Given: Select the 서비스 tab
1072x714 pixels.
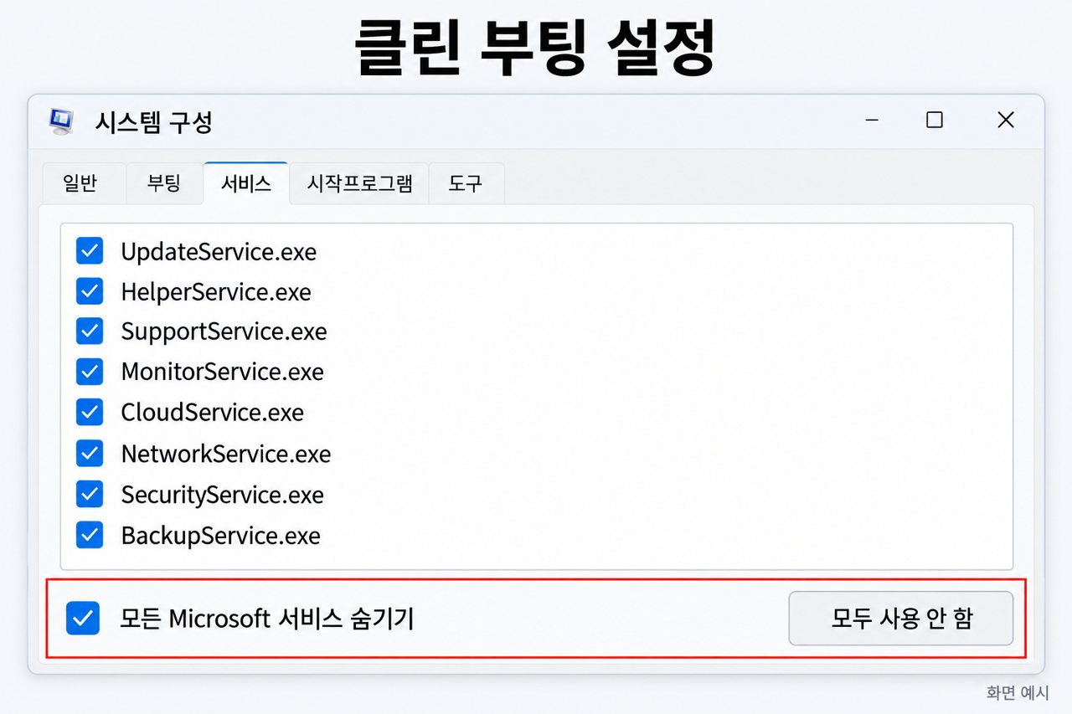Looking at the screenshot, I should 246,183.
